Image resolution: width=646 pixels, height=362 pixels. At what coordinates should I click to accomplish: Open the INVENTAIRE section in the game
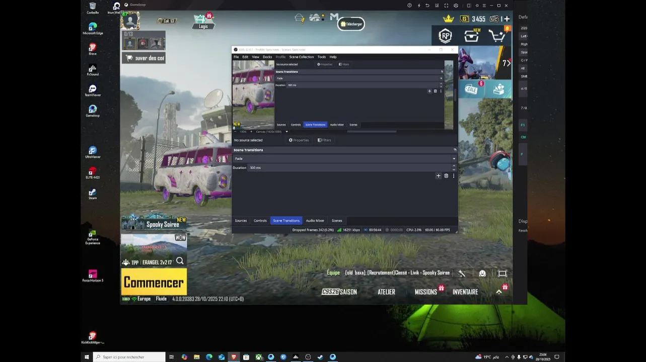(x=465, y=292)
